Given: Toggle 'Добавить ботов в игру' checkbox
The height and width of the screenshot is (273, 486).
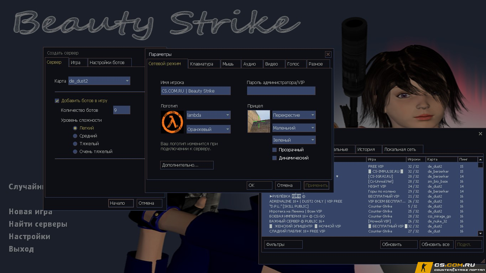Looking at the screenshot, I should (57, 101).
